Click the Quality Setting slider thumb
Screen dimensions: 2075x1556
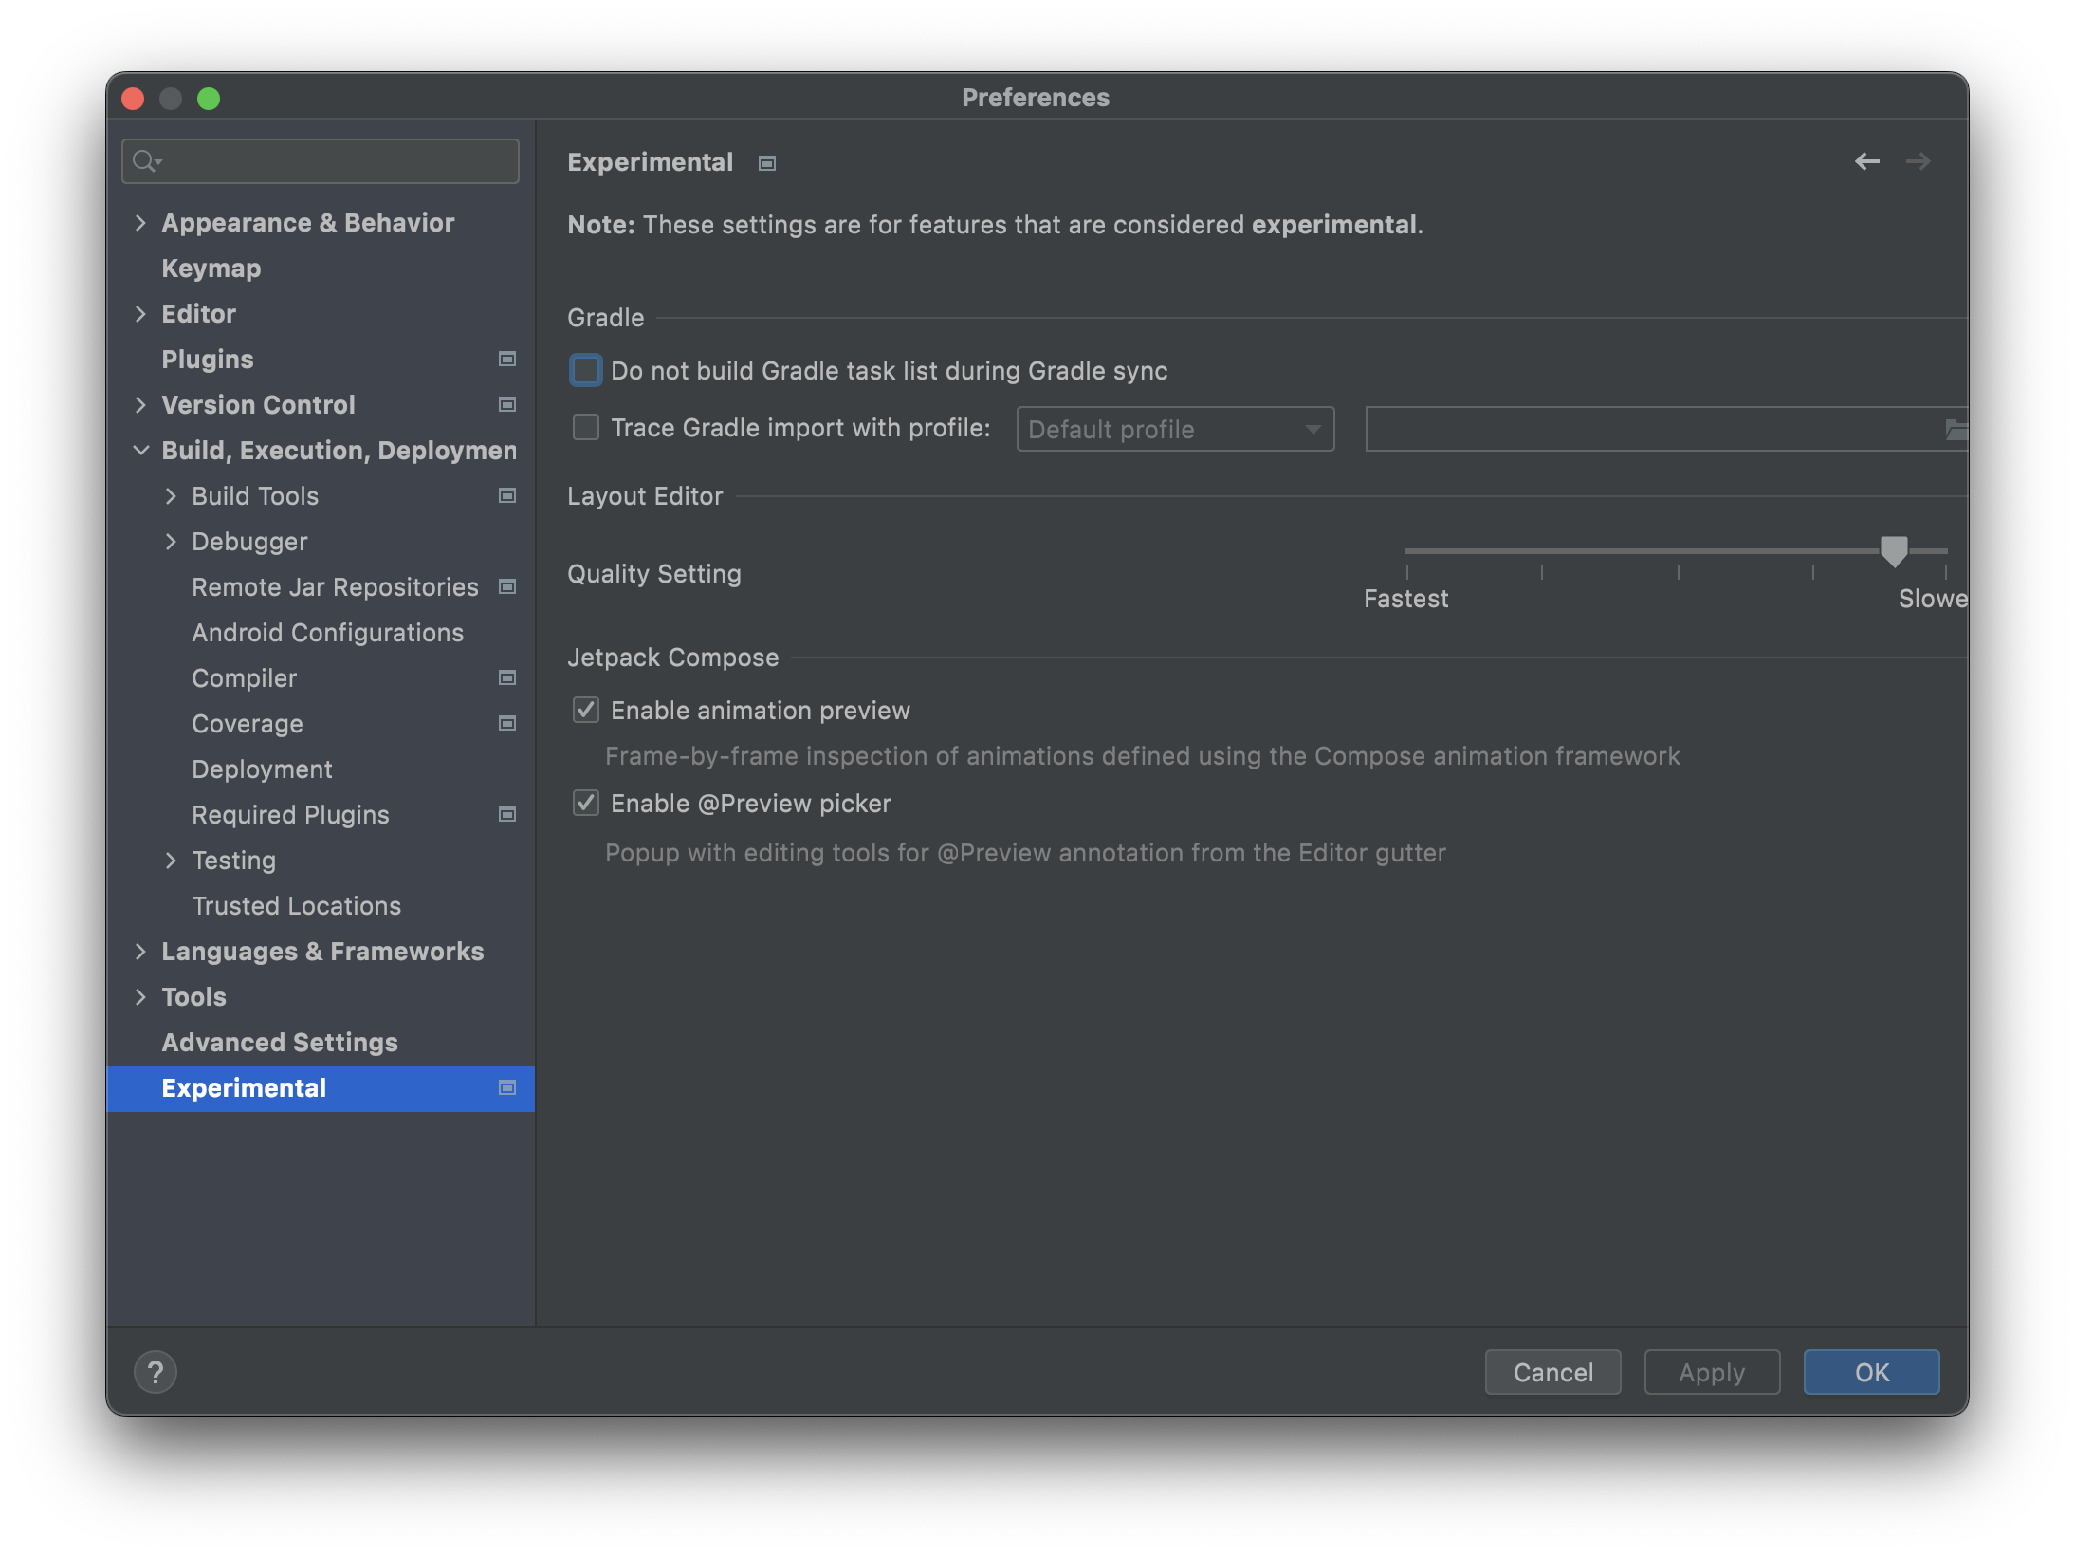pyautogui.click(x=1893, y=550)
